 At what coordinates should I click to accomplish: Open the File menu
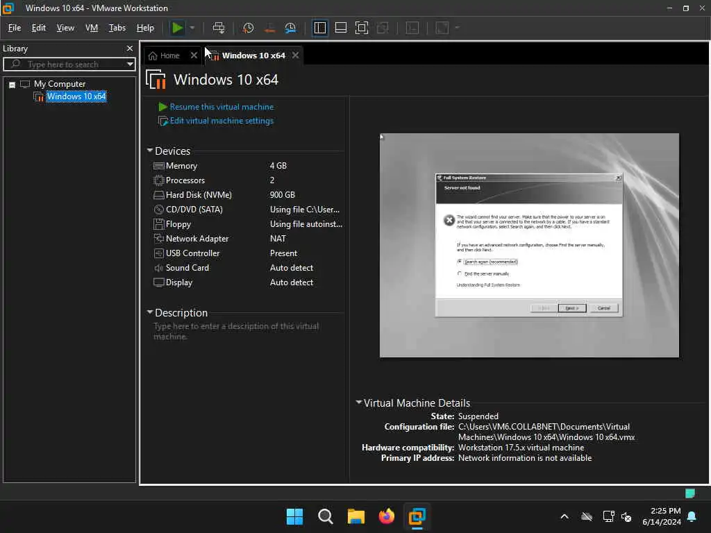pos(15,28)
